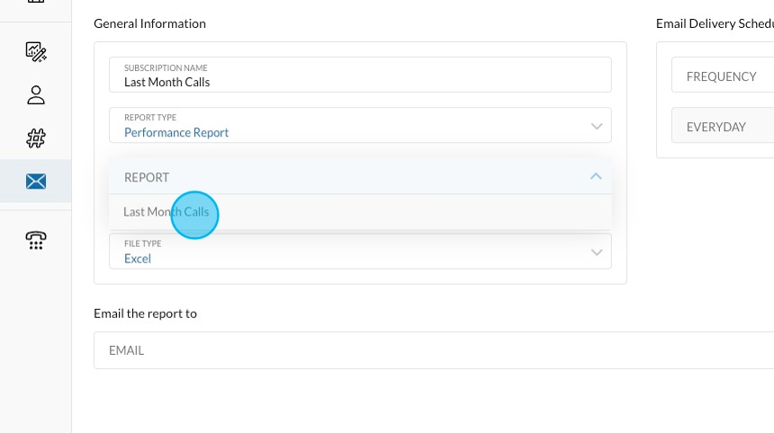This screenshot has height=433, width=774.
Task: Open the chart analytics icon in sidebar
Action: [x=36, y=51]
